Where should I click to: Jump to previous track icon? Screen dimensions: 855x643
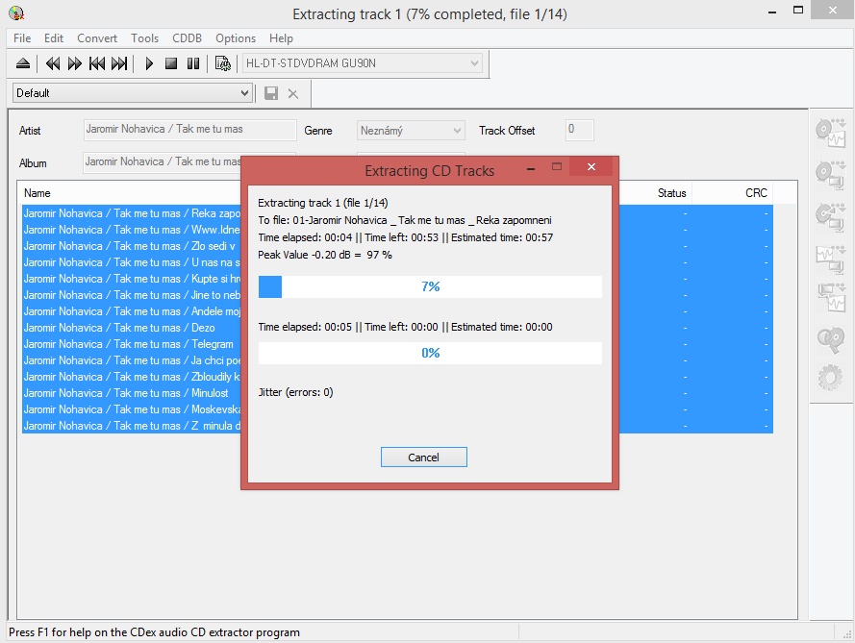(97, 63)
